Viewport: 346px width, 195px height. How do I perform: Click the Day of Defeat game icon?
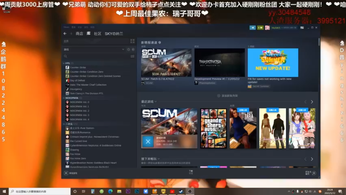coord(67,81)
